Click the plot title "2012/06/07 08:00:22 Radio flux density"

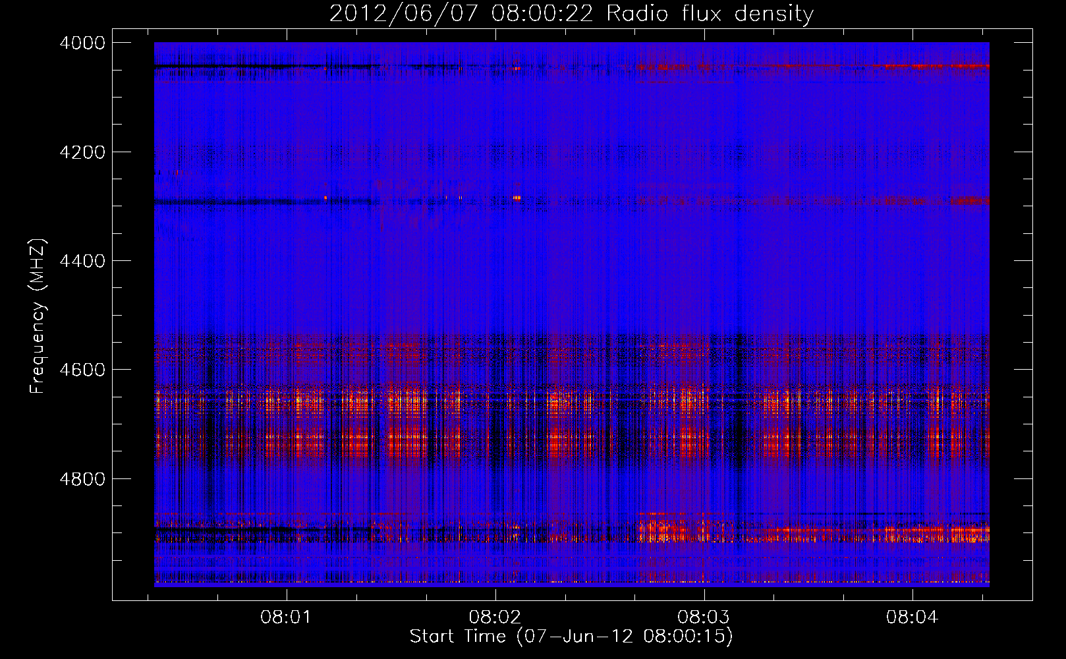[571, 14]
